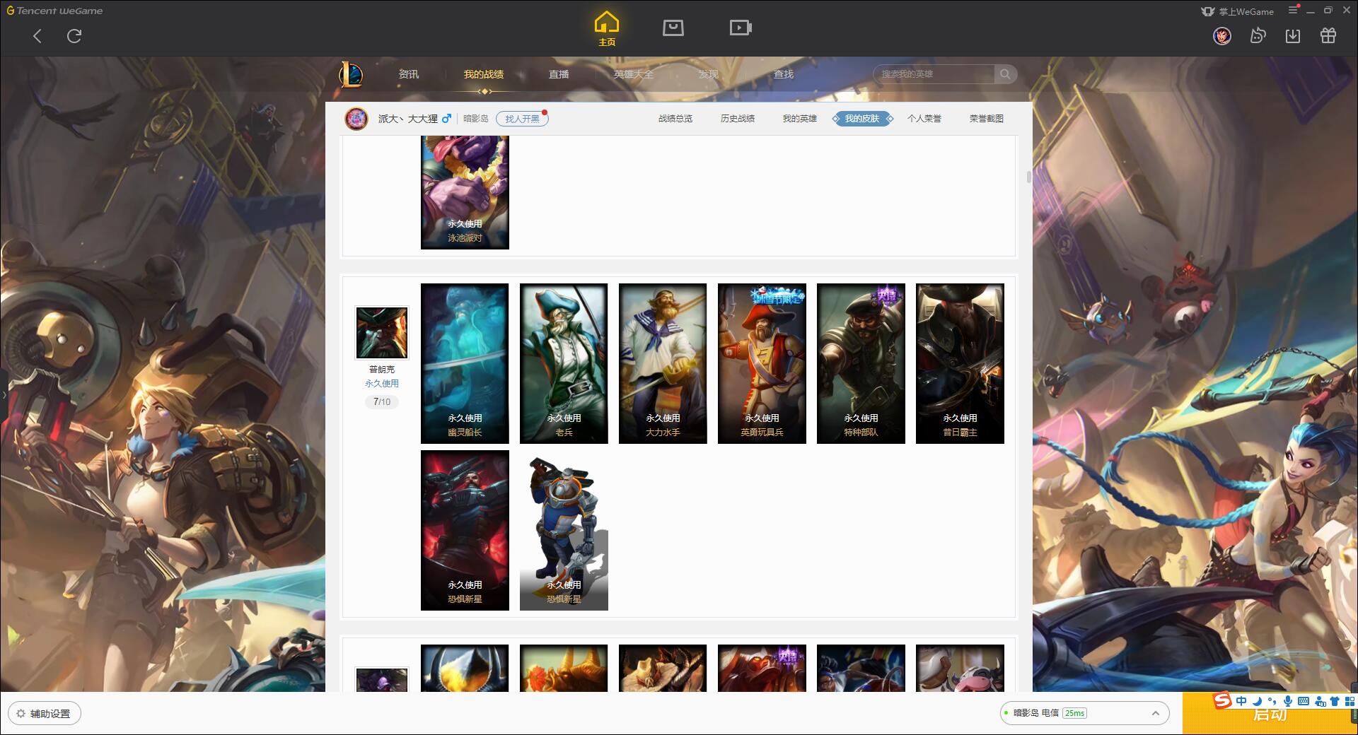
Task: Click the microphone voice input icon
Action: pyautogui.click(x=1288, y=701)
